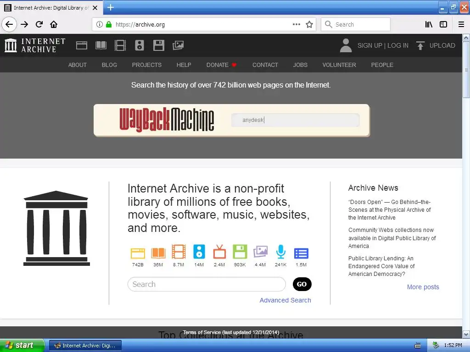This screenshot has height=352, width=470.
Task: Click the user avatar icon
Action: [346, 45]
